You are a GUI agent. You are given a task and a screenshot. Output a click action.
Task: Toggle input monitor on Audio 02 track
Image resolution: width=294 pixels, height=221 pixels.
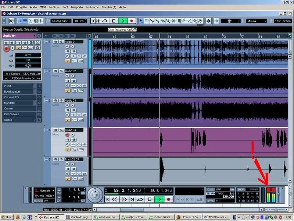pos(72,76)
